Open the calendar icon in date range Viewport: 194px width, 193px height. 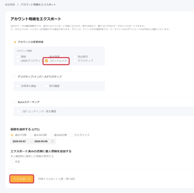tap(53, 141)
